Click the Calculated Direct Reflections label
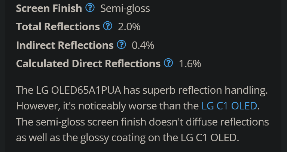This screenshot has height=152, width=287. [88, 63]
